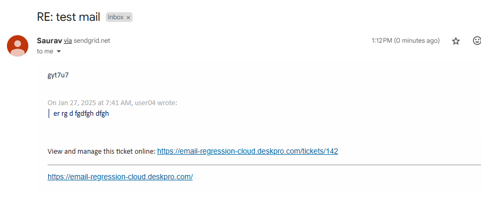Open the deskpro tickets/142 link
This screenshot has width=481, height=198.
coord(247,151)
